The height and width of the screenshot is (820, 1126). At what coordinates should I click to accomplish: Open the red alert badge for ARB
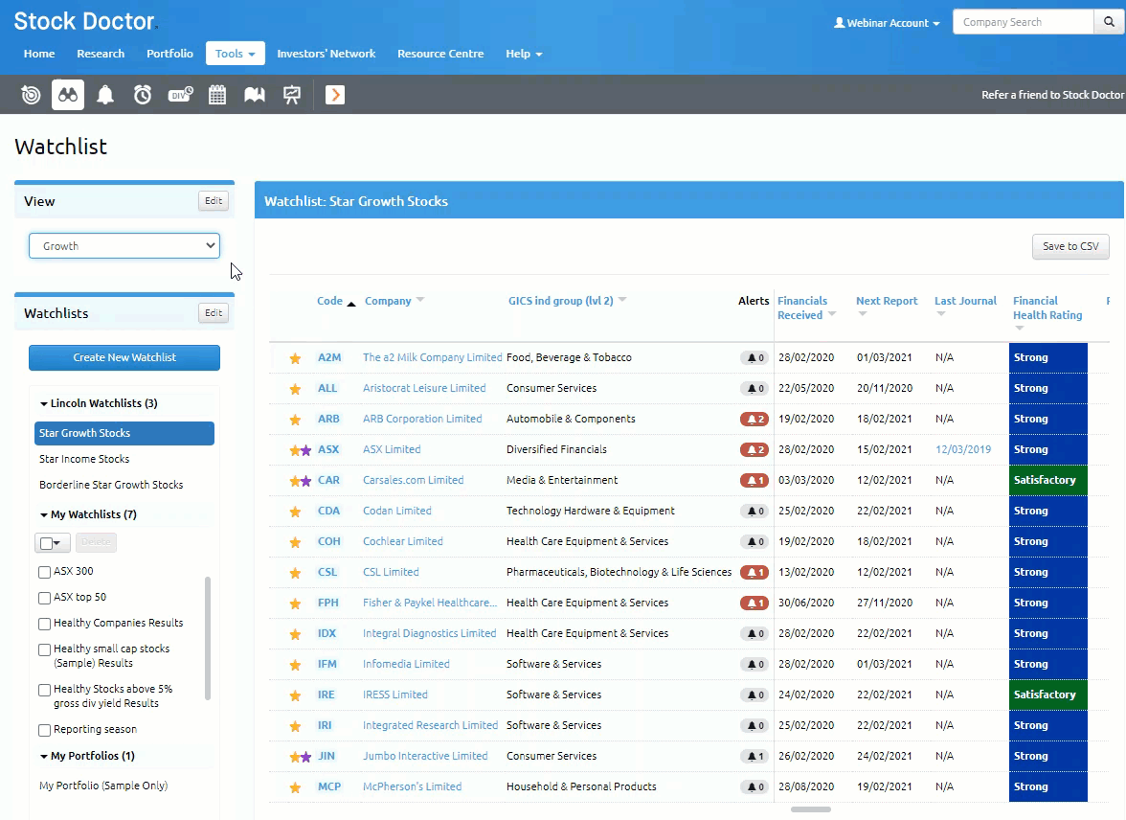(x=754, y=419)
